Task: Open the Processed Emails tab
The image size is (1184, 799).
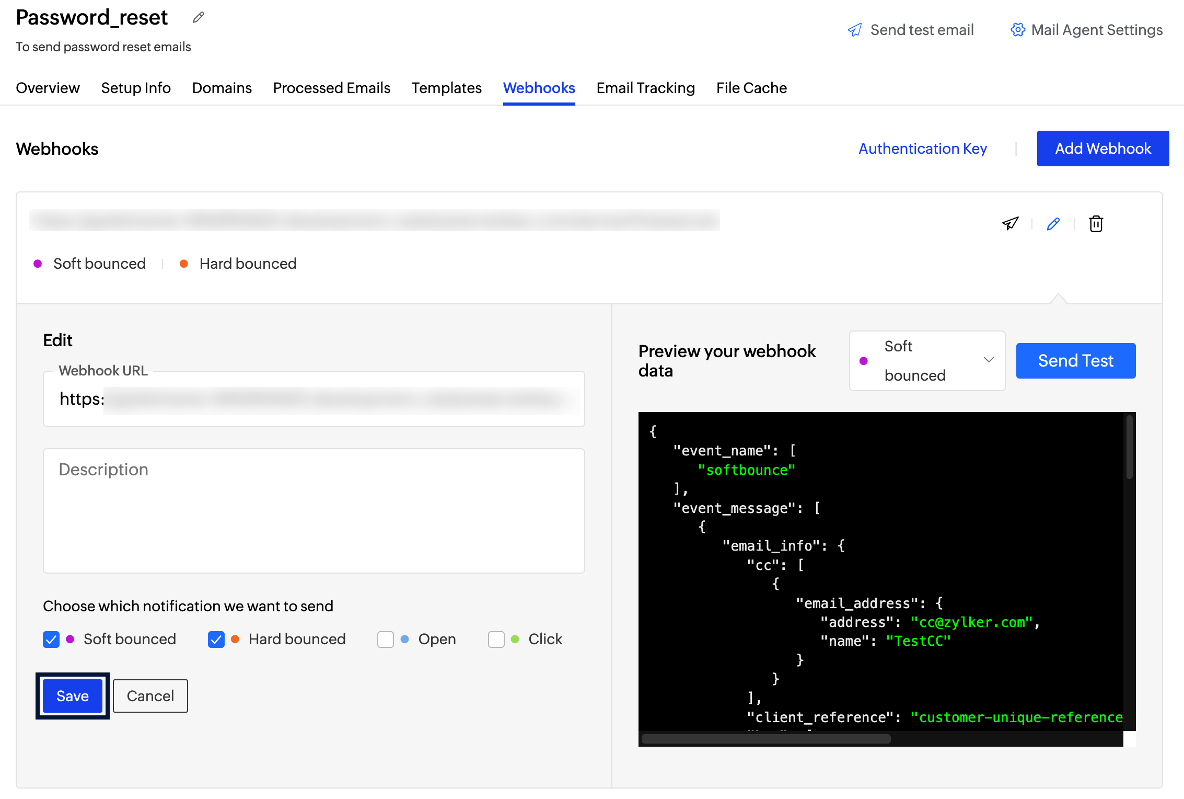Action: tap(331, 88)
